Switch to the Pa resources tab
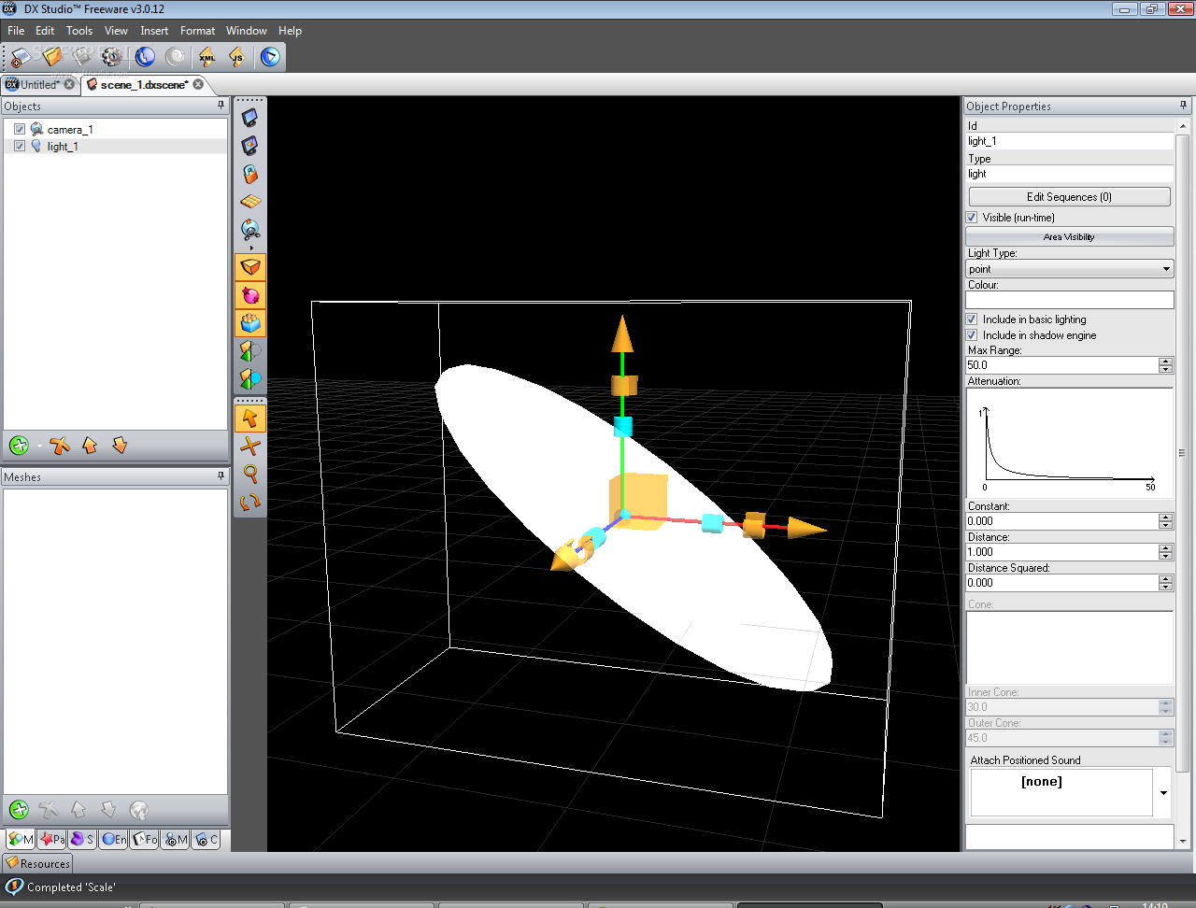 coord(52,840)
